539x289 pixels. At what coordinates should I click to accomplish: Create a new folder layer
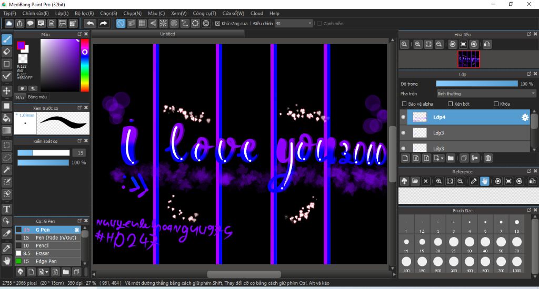click(x=451, y=158)
